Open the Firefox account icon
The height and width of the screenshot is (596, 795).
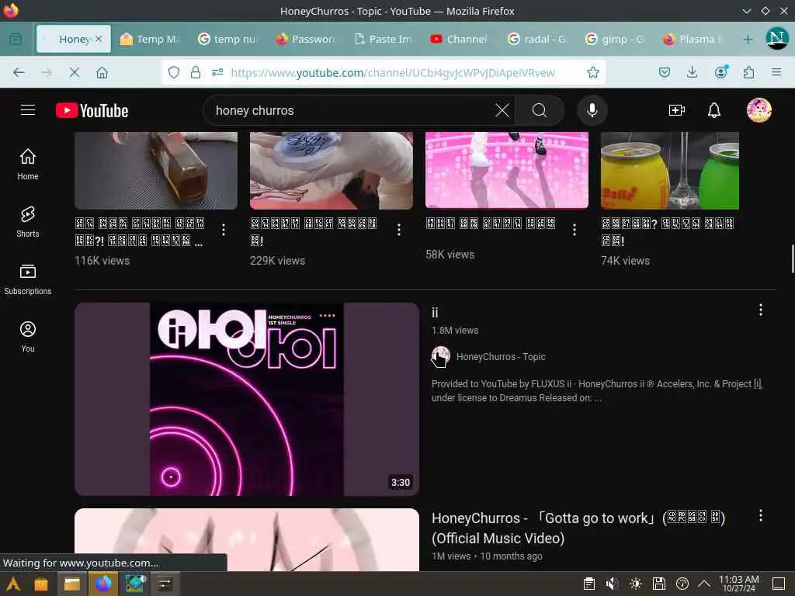pyautogui.click(x=720, y=72)
